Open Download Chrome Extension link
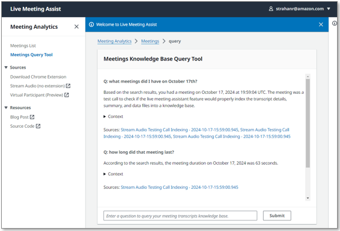The image size is (340, 231). tap(38, 77)
